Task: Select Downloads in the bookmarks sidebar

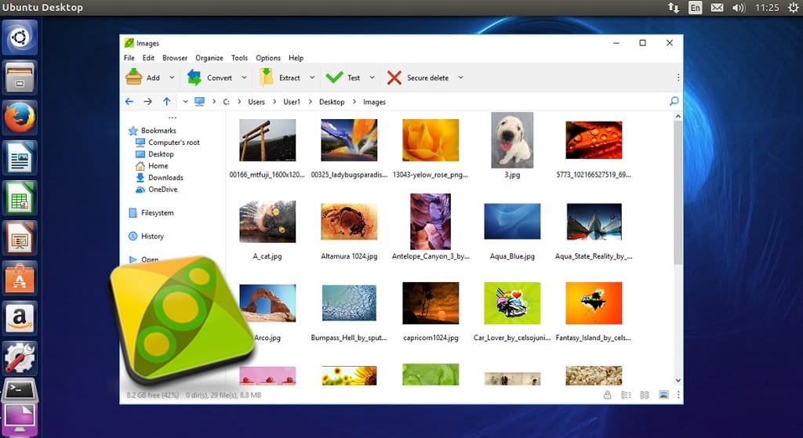Action: click(x=165, y=178)
